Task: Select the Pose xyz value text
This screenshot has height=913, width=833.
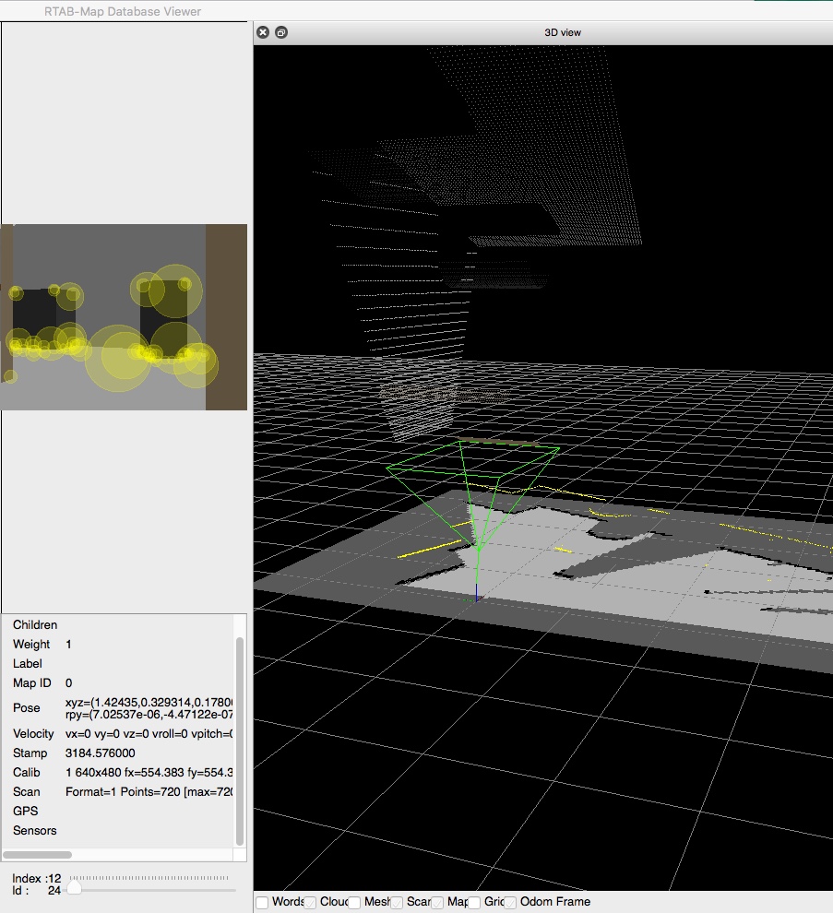Action: pos(148,701)
